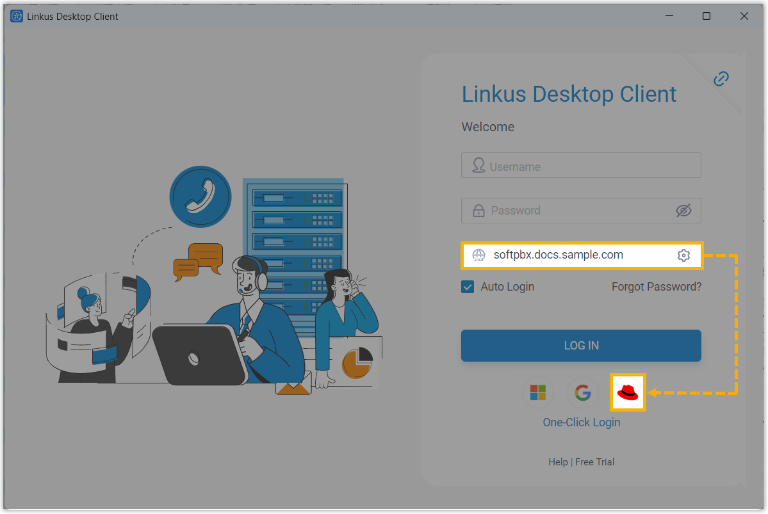Click the Linkus logo in the title bar
The image size is (768, 514).
[17, 17]
